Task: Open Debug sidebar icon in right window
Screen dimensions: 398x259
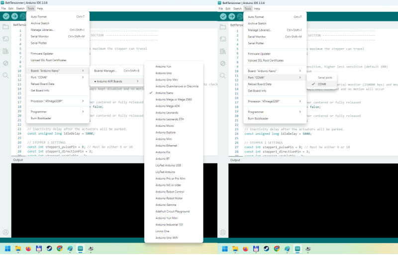Action: pyautogui.click(x=223, y=64)
